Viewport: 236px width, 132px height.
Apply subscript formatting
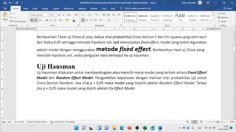point(51,20)
